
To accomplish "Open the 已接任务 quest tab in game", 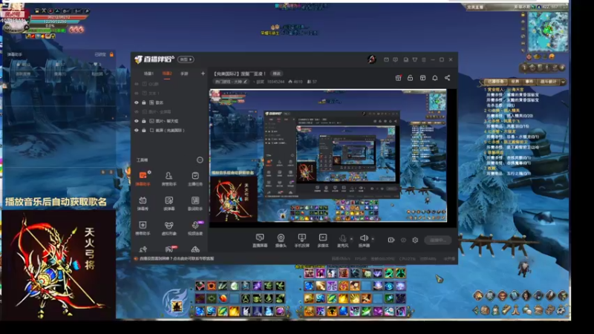I will pyautogui.click(x=495, y=82).
